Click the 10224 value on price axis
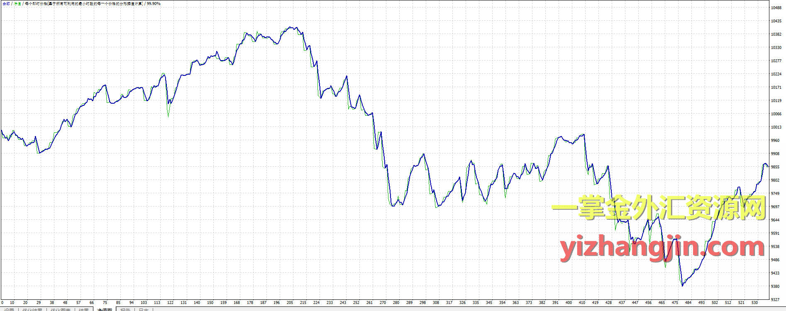Screen dimensions: 786x311 pyautogui.click(x=776, y=74)
